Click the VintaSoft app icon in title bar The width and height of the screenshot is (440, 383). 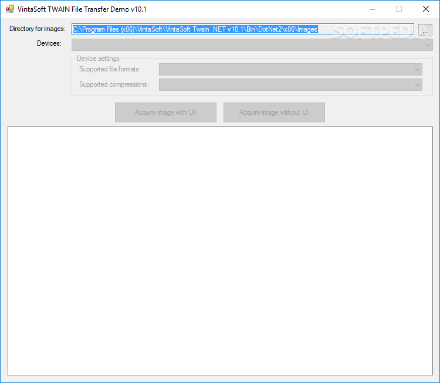tap(10, 9)
